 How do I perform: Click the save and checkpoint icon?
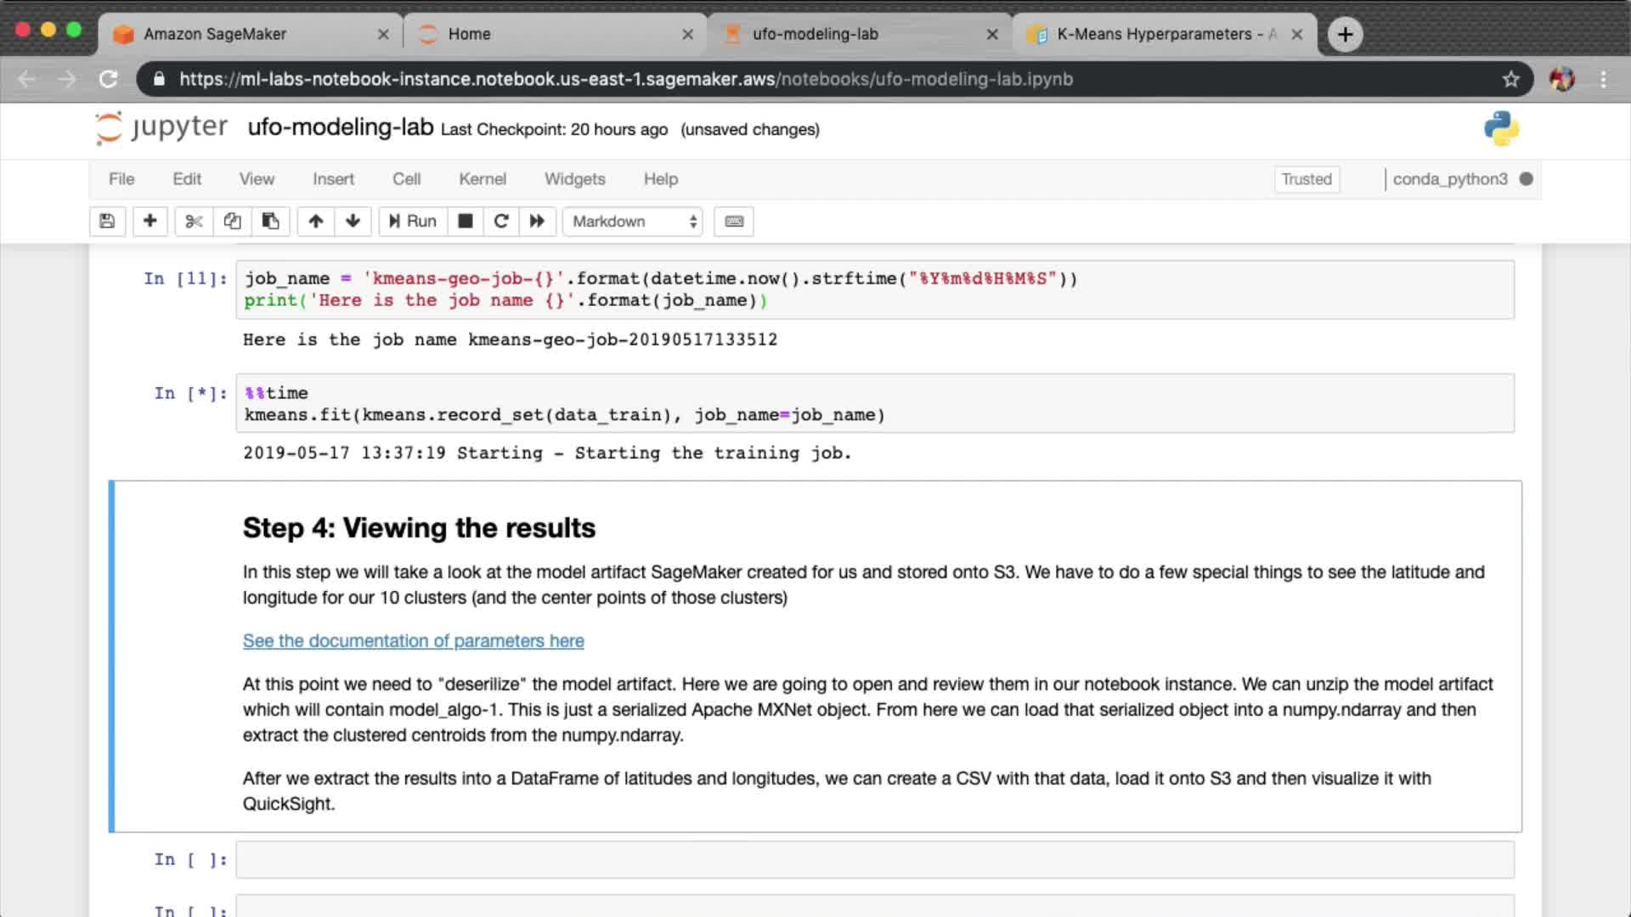click(x=107, y=222)
